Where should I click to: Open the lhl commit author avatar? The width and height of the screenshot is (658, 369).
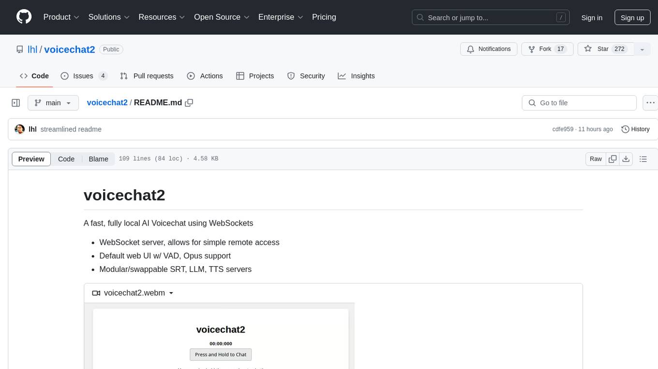click(x=20, y=129)
